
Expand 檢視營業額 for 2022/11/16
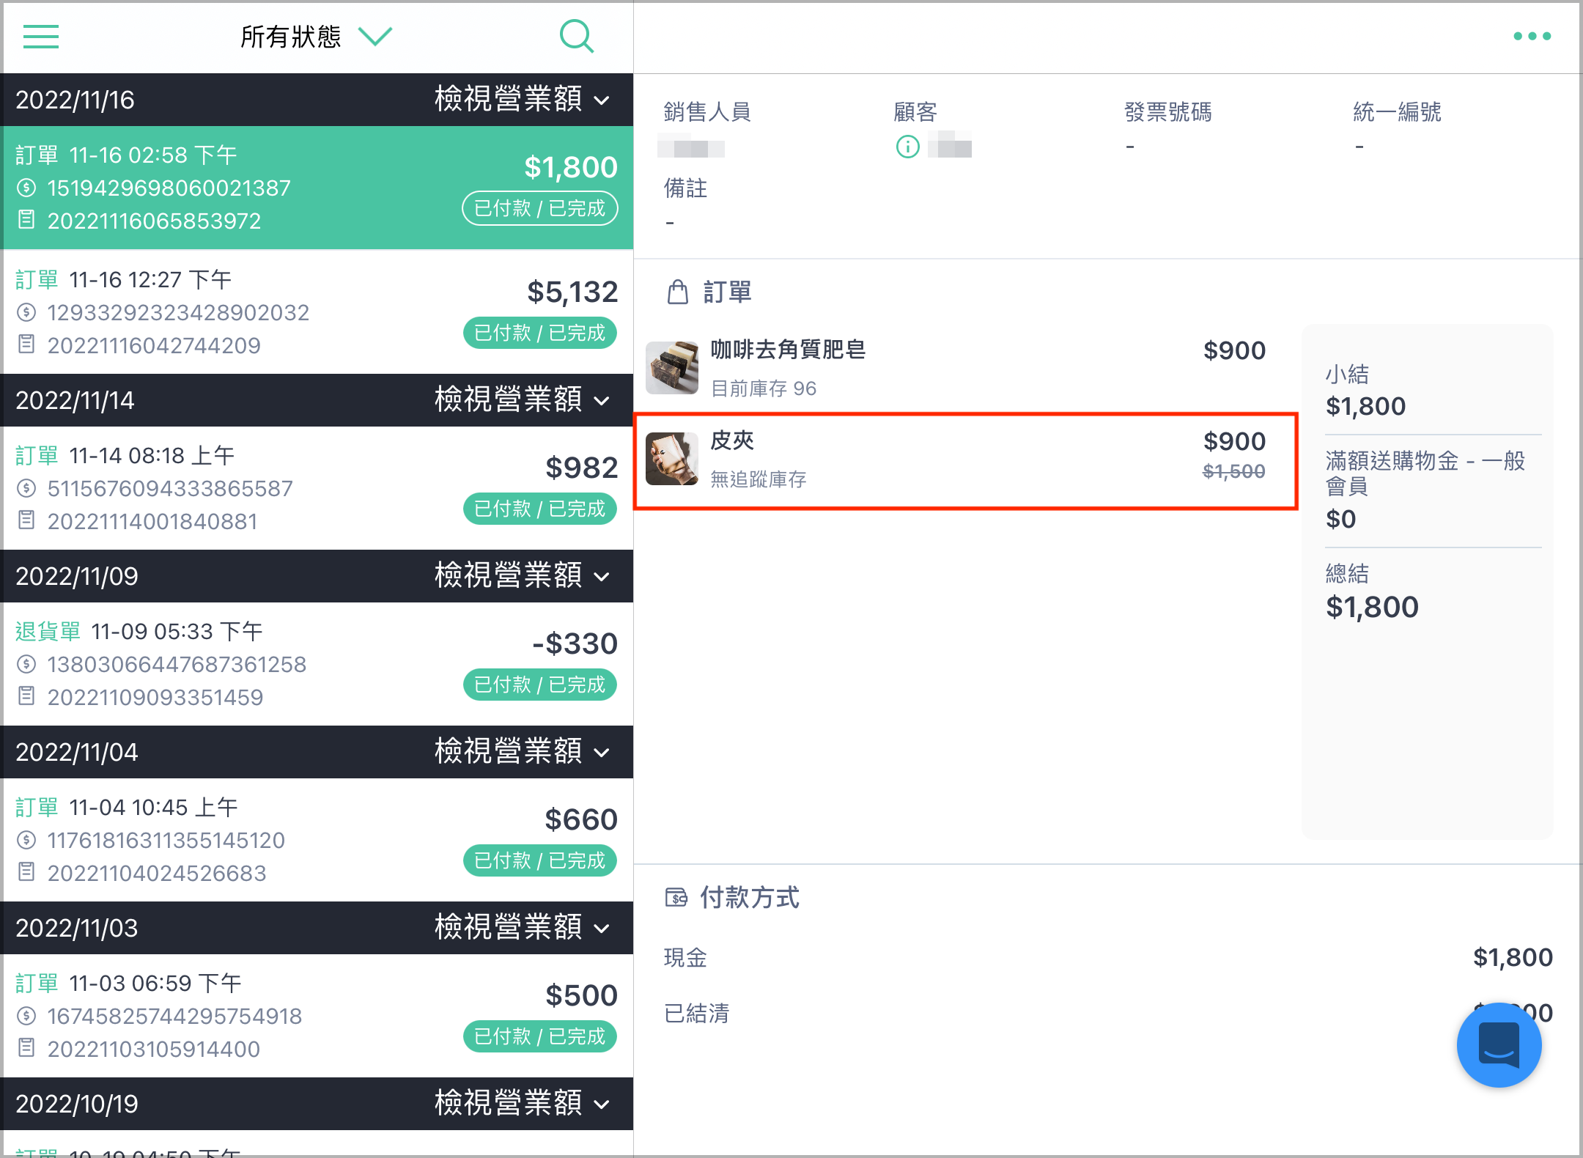click(522, 99)
